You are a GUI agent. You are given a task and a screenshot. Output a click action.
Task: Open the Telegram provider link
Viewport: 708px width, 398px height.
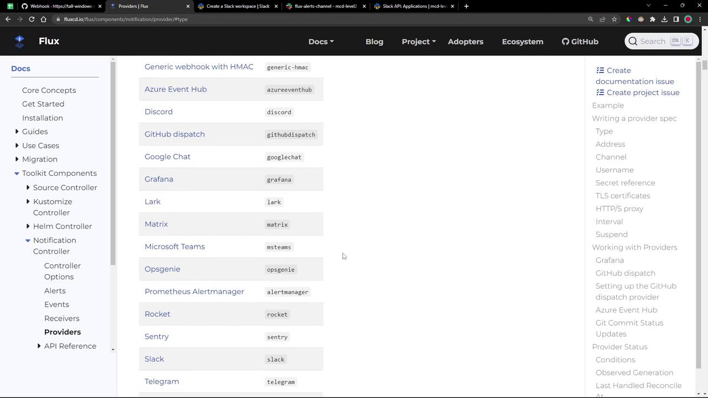point(162,381)
